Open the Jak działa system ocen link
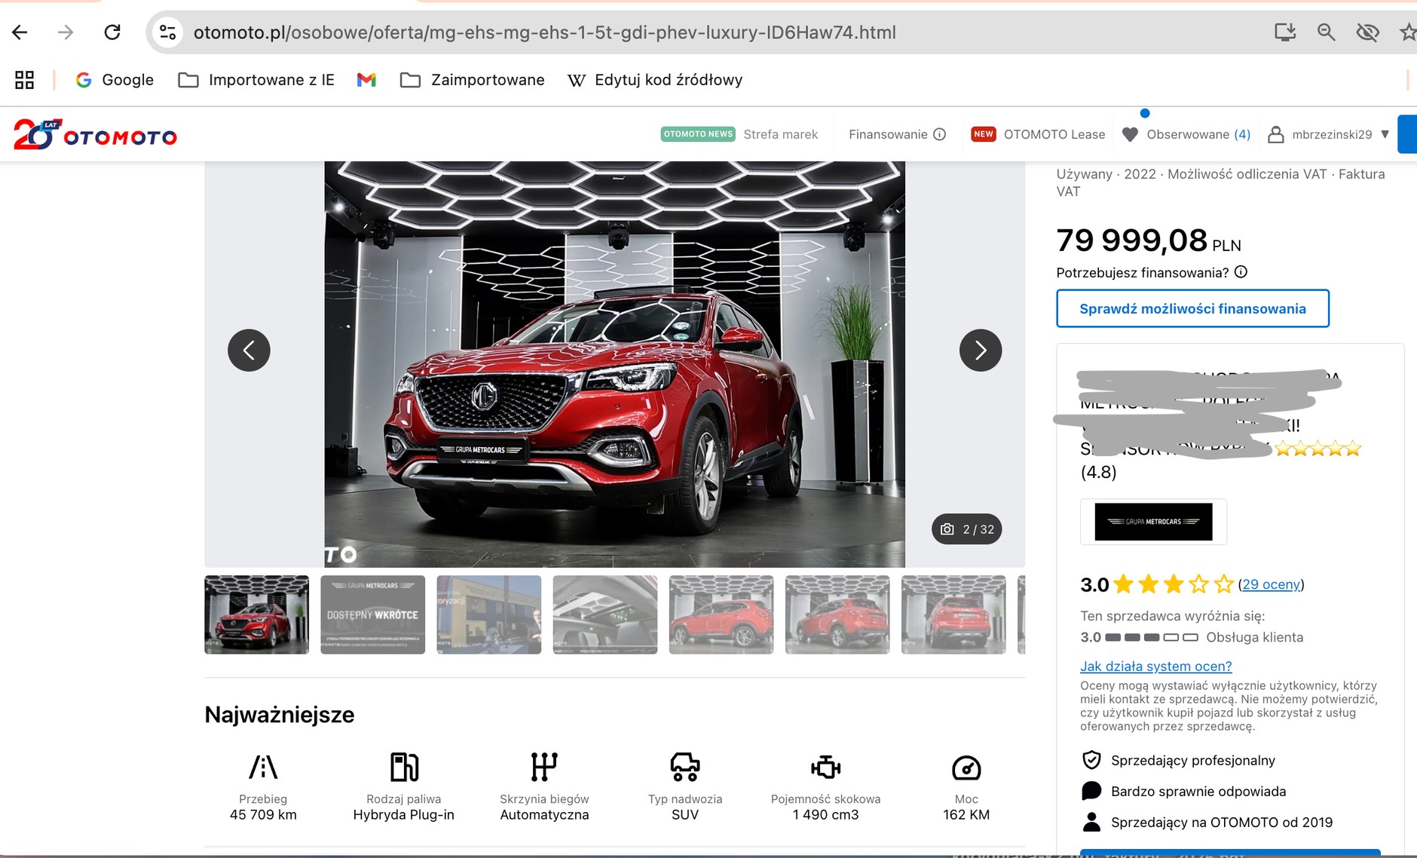The image size is (1417, 858). pyautogui.click(x=1155, y=666)
